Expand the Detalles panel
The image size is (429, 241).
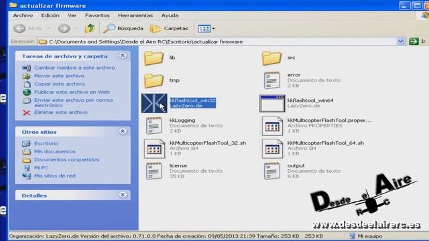123,195
